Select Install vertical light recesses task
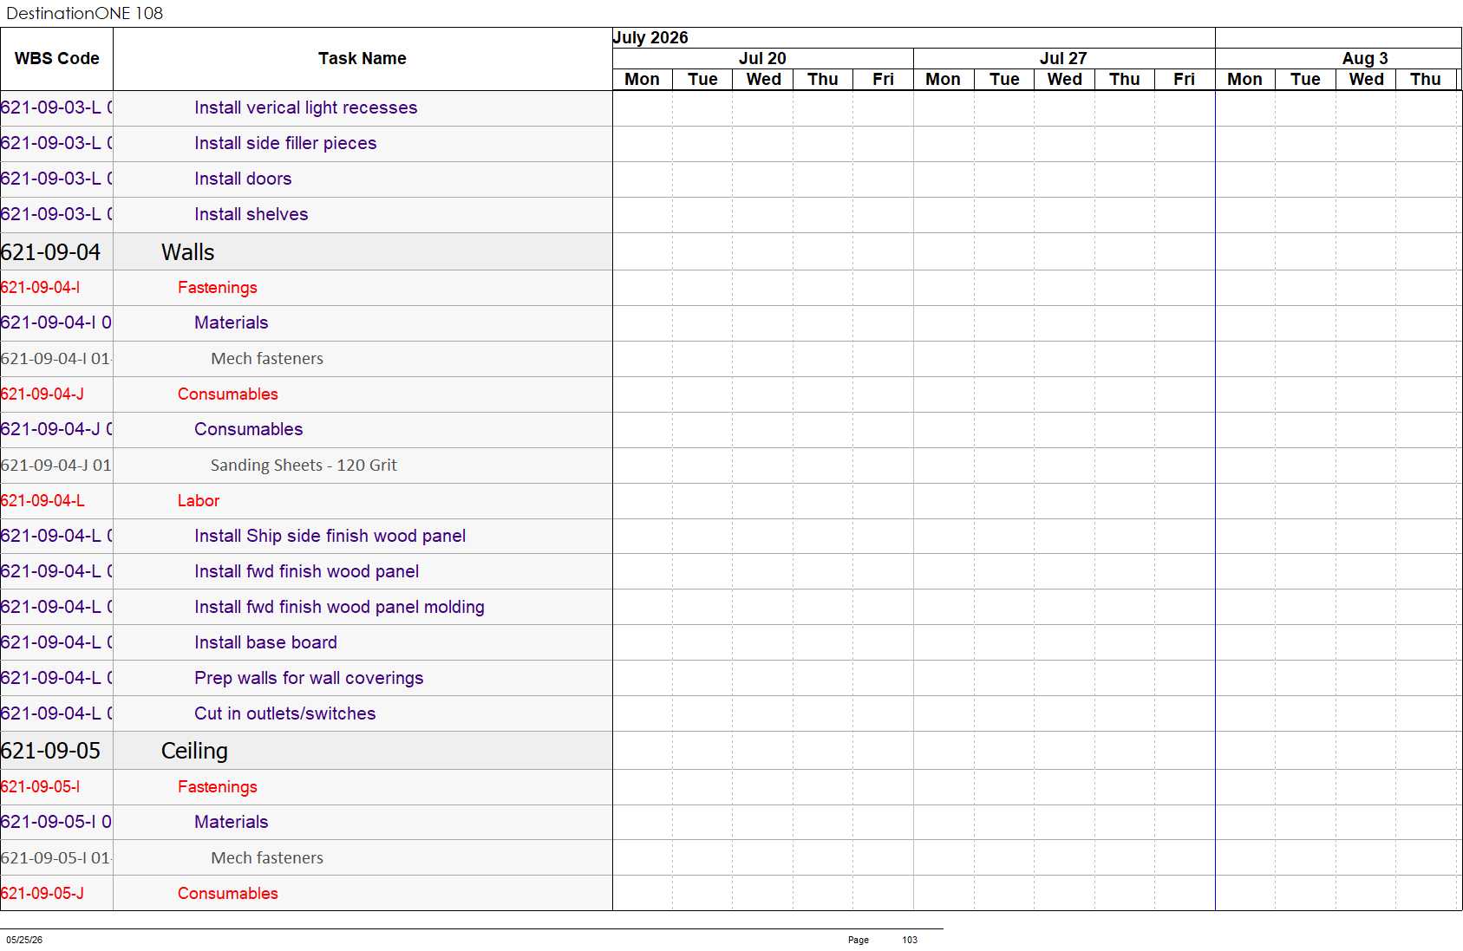 [x=306, y=107]
